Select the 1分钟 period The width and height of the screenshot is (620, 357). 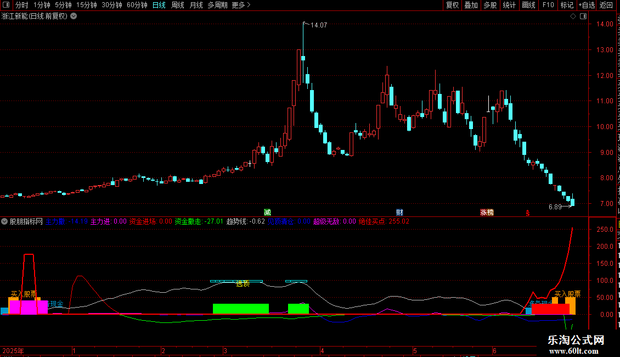(x=42, y=5)
